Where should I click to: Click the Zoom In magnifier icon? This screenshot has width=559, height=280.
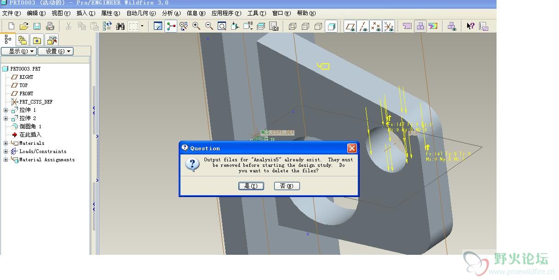pyautogui.click(x=197, y=27)
